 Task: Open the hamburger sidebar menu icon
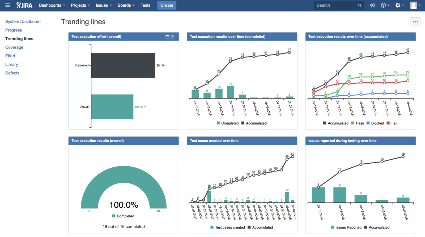pyautogui.click(x=7, y=5)
